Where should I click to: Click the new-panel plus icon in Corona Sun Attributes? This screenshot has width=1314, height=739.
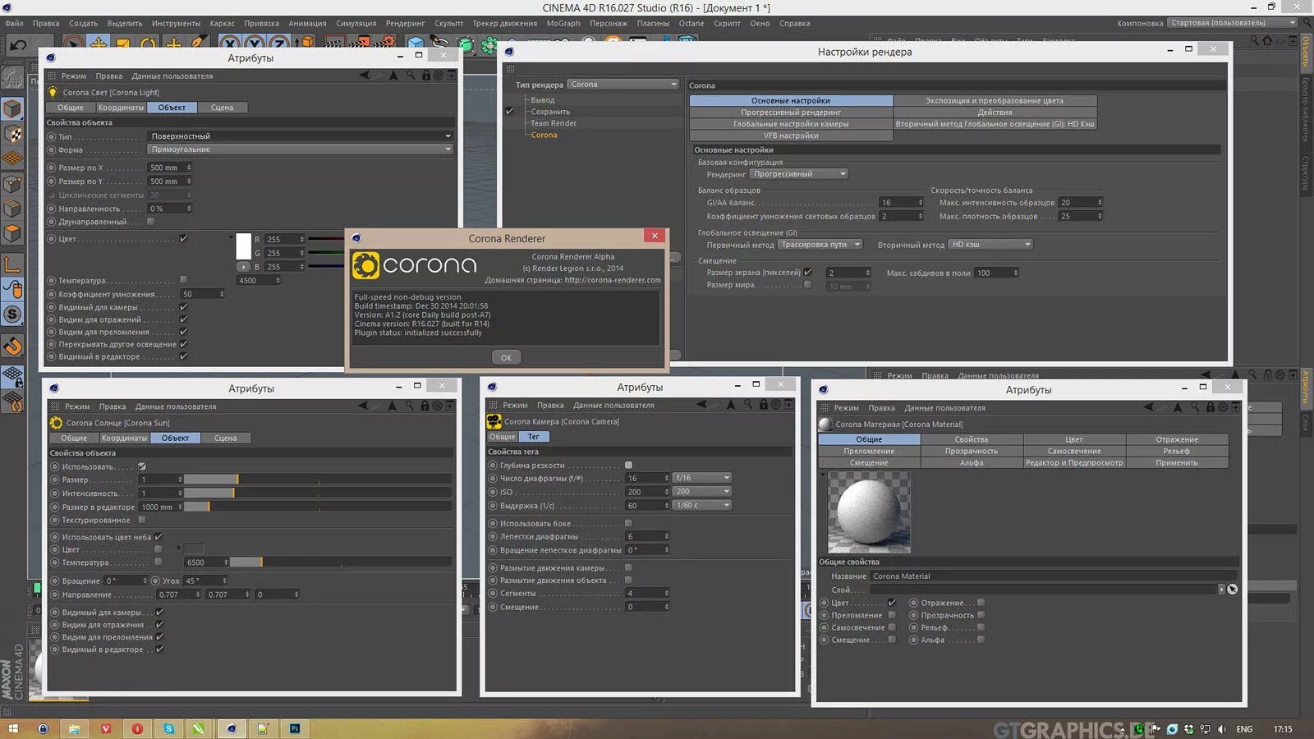(449, 406)
